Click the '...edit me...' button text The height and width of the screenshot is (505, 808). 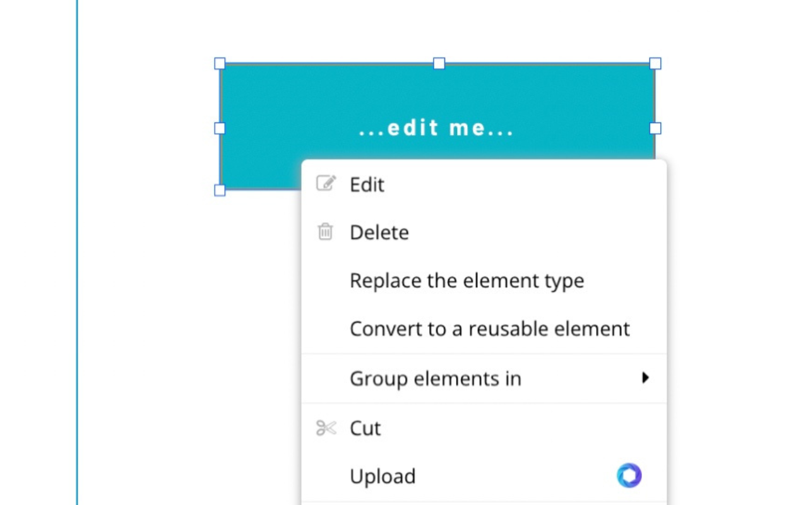(437, 129)
